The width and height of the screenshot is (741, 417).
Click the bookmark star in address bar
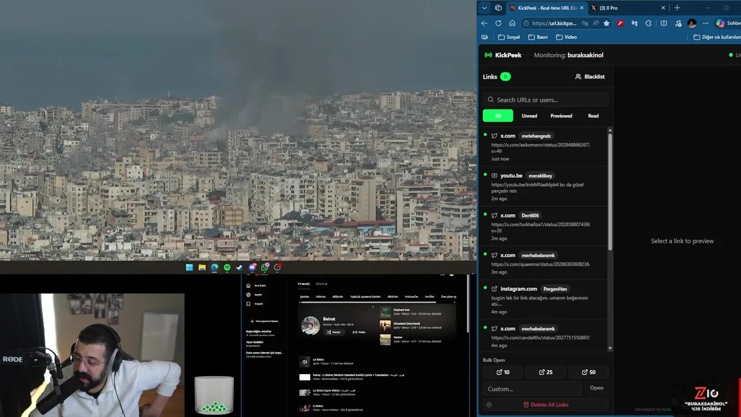coord(606,23)
